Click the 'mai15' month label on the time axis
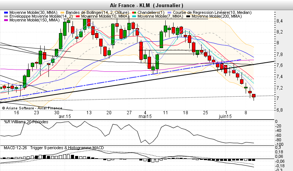Viewport: 293px width, 171px height. point(145,117)
